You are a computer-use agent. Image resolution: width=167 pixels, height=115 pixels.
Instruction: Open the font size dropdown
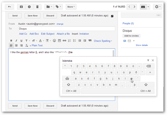click(x=34, y=41)
